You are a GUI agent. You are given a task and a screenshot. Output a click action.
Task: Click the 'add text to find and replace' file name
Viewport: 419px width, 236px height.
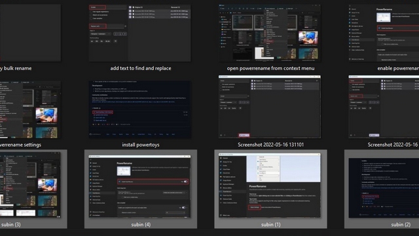coord(141,68)
